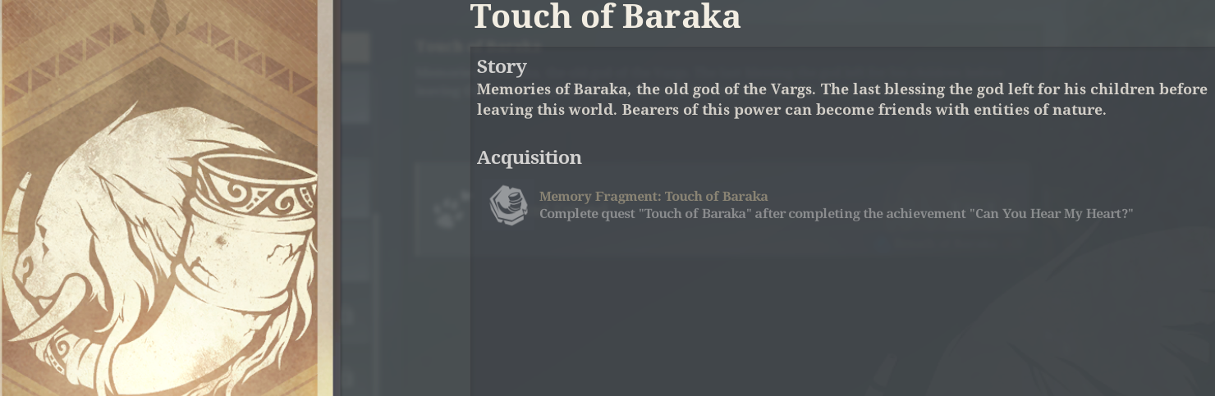This screenshot has height=396, width=1215.
Task: Click the Memory Fragment item icon
Action: point(508,205)
